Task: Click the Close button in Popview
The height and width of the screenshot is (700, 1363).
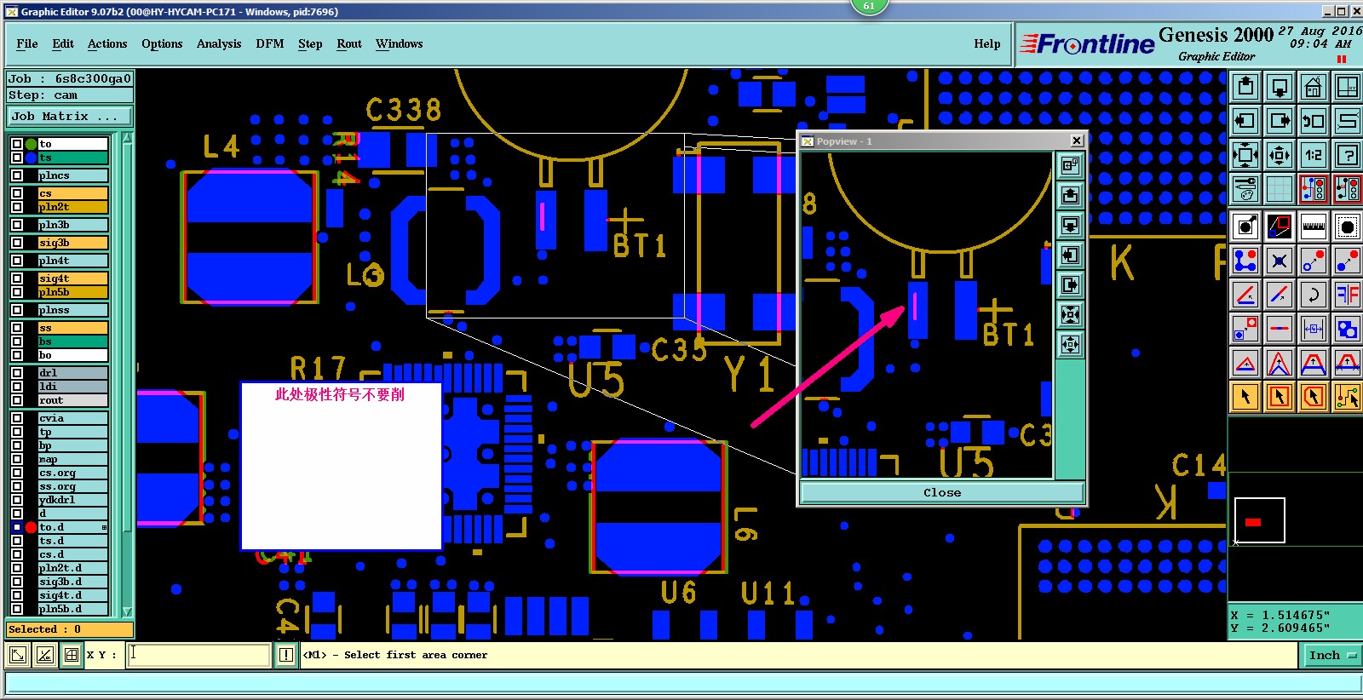Action: pos(942,493)
